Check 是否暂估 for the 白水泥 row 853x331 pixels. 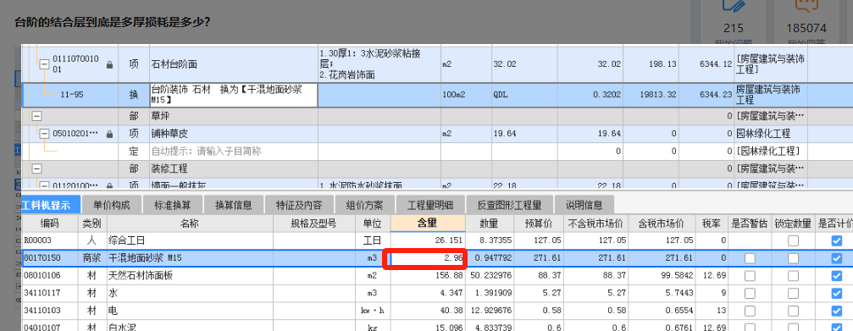coord(750,328)
